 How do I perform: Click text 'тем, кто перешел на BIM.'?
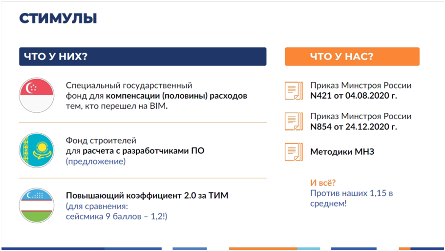click(117, 106)
